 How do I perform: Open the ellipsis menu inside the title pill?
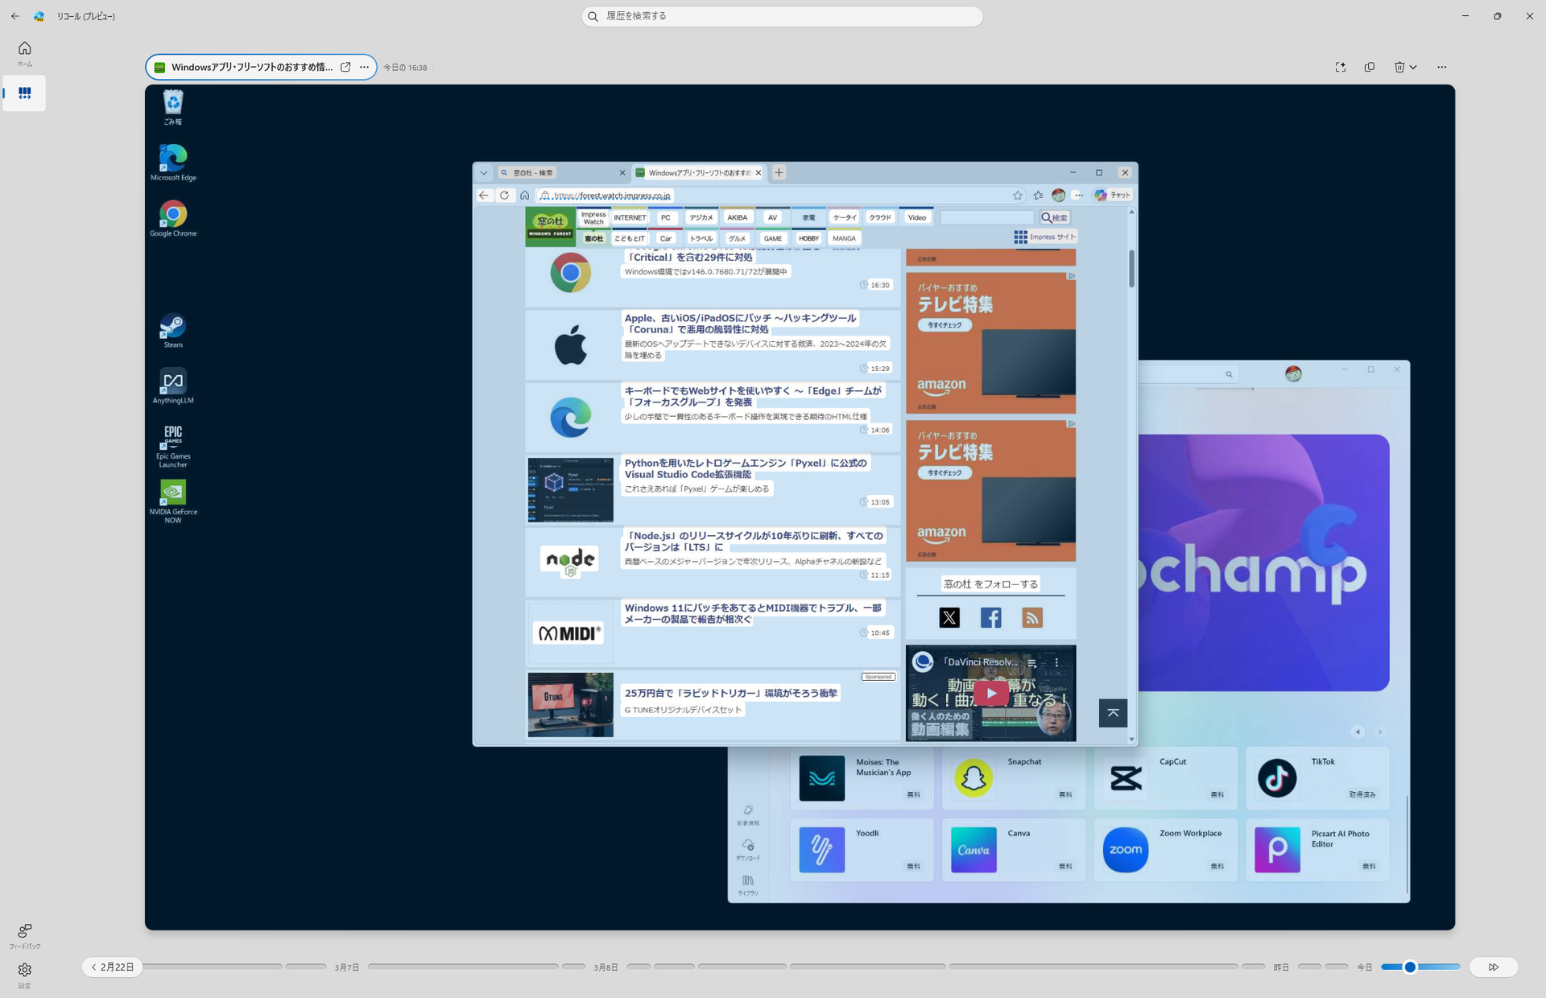(364, 68)
